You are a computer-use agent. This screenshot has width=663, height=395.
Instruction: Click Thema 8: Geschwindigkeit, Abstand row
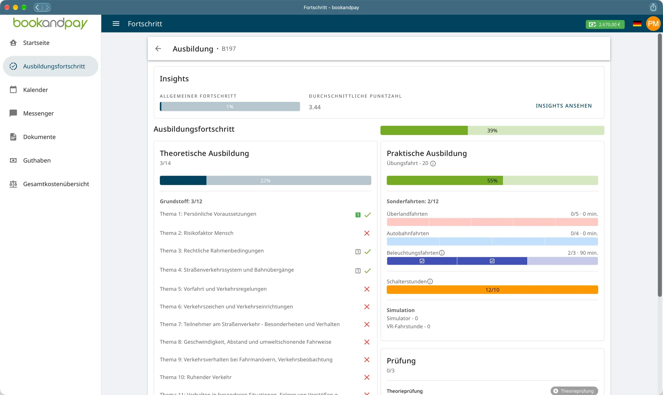pos(265,342)
